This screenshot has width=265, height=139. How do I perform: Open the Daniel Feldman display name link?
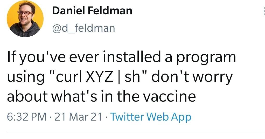tap(92, 11)
